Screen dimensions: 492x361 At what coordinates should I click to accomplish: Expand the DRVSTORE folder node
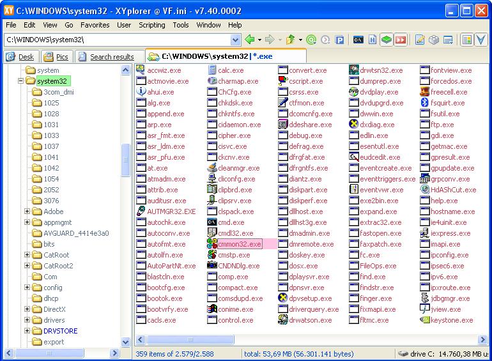27,331
